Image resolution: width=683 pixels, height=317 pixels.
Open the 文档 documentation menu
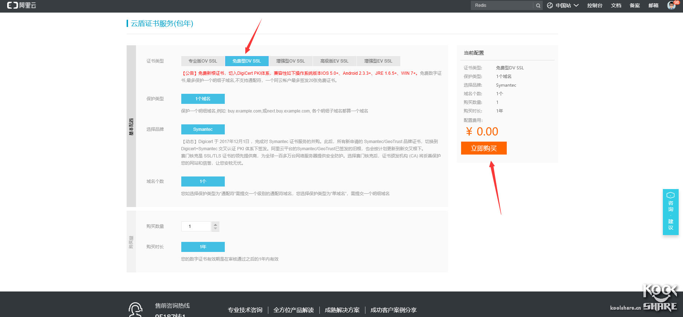pos(616,5)
